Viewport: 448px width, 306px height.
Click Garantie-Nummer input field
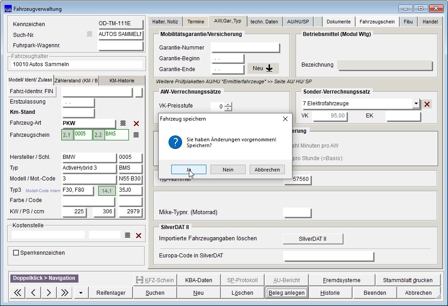[x=245, y=47]
